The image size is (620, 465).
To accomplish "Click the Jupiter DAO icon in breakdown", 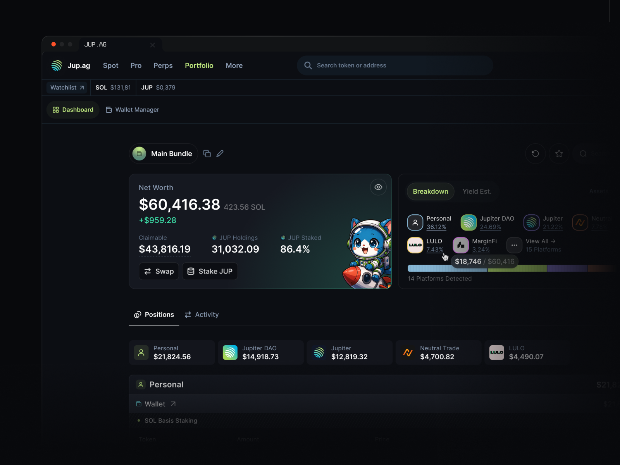I will 468,222.
